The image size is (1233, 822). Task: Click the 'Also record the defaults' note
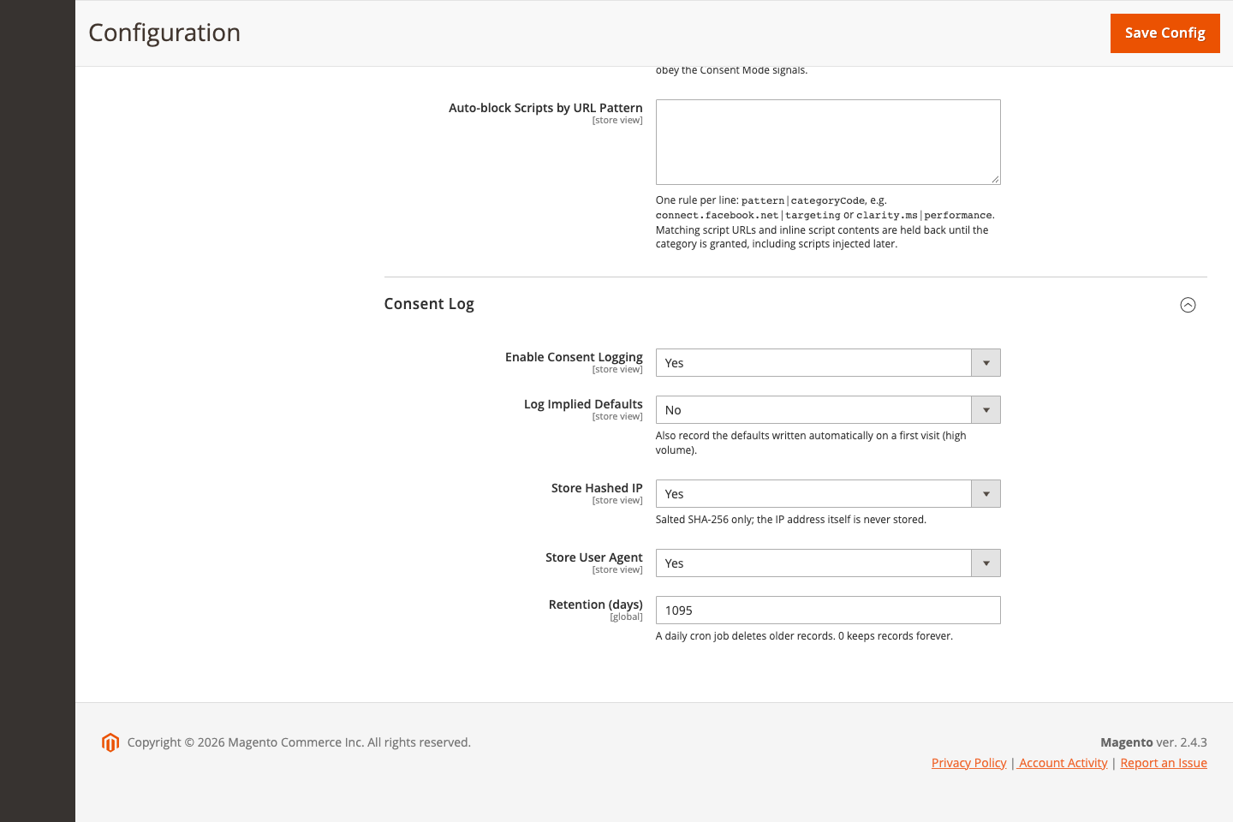811,443
